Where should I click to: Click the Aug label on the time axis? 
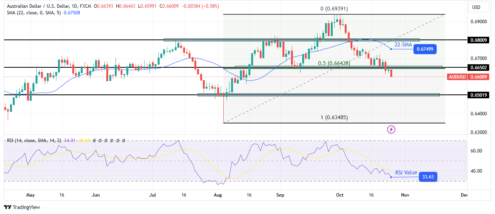(218, 195)
